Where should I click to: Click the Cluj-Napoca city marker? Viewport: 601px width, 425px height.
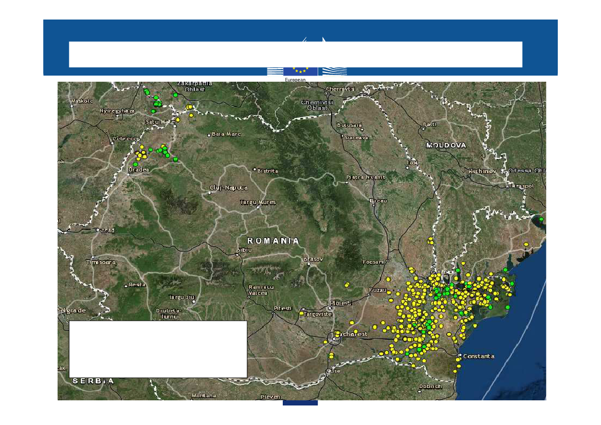point(210,192)
